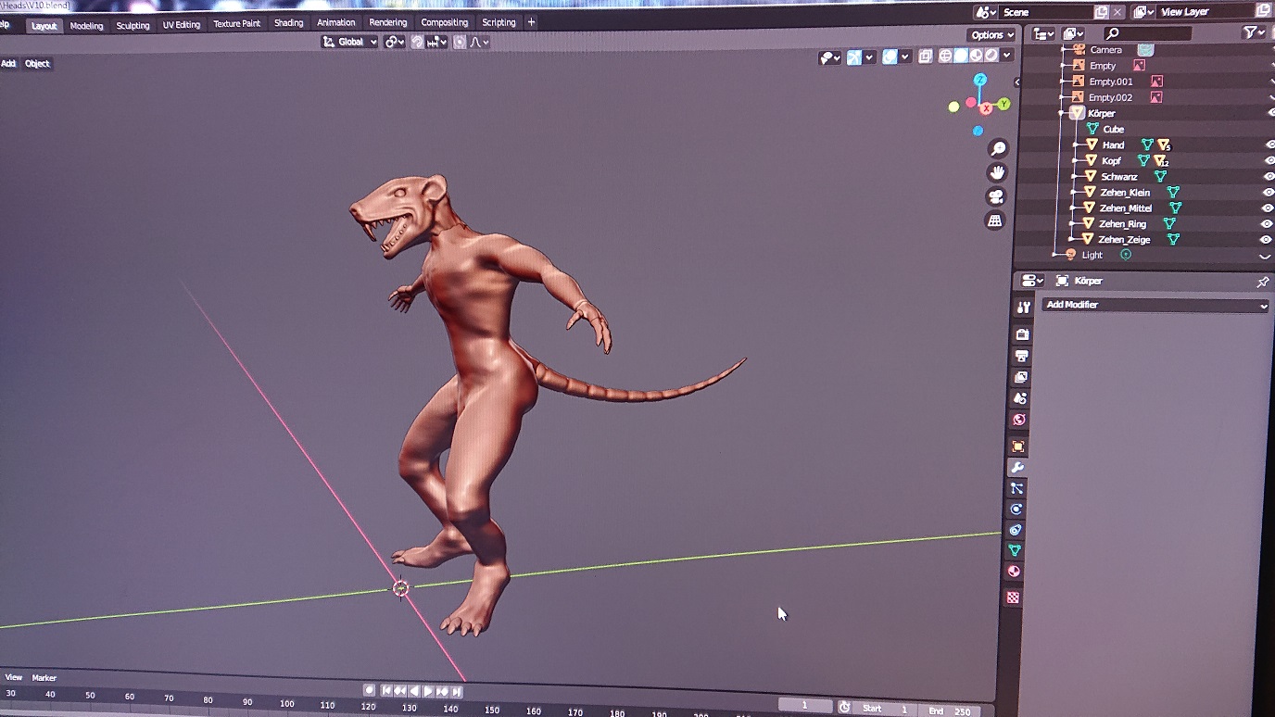Switch to the Sculpting workspace tab
Viewport: 1275px width, 717px height.
(133, 26)
